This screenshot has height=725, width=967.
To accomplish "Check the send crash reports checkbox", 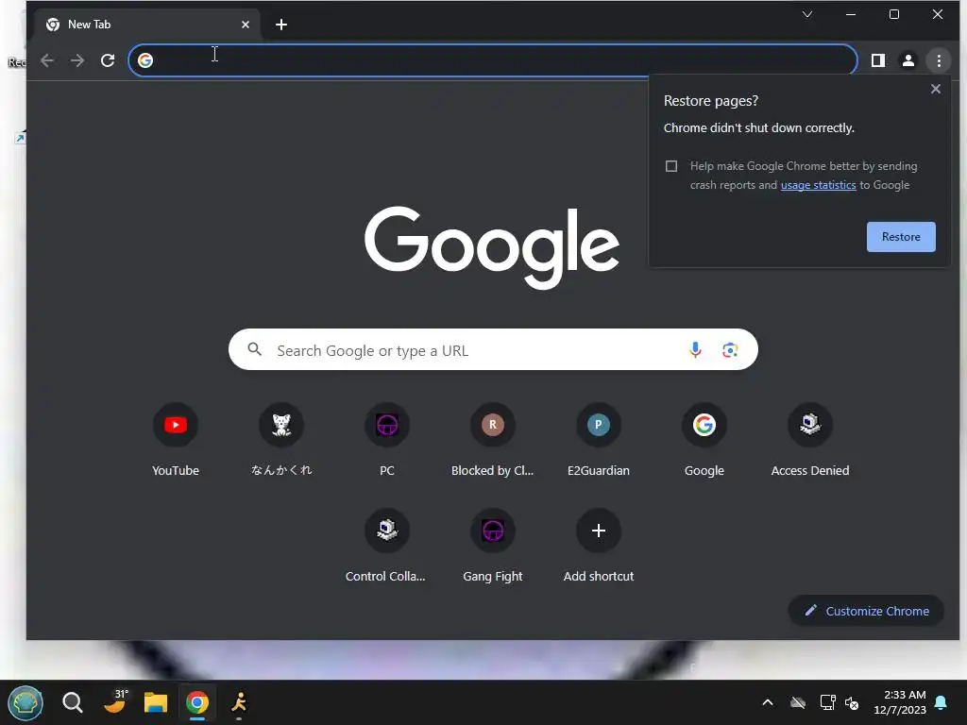I will pos(671,166).
